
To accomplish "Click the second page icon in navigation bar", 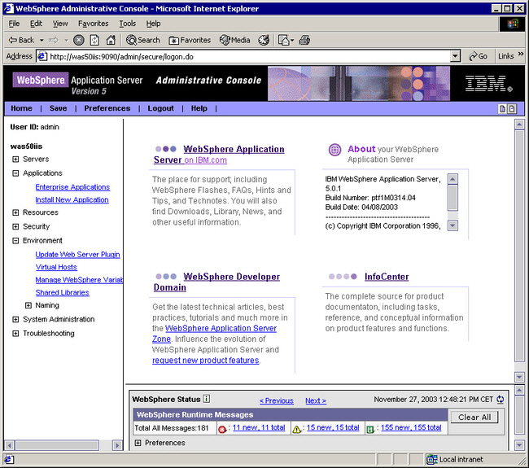I will point(512,108).
